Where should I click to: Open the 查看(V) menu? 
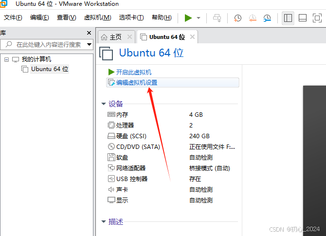[67, 18]
